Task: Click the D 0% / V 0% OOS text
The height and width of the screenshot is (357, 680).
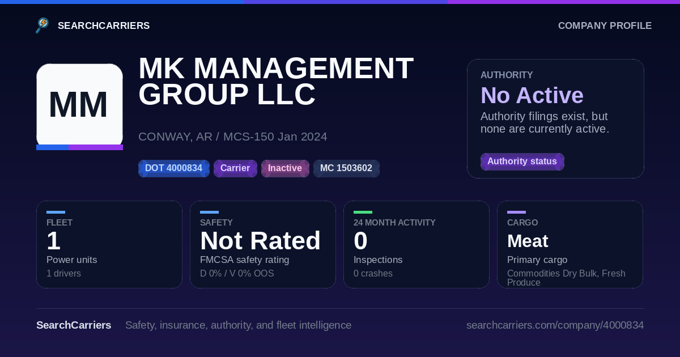Action: click(237, 274)
